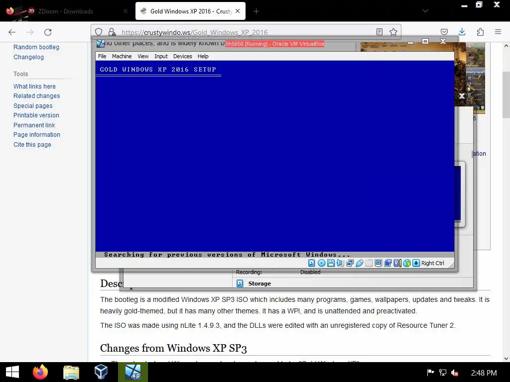Open the 'Changelog' sidebar link
The width and height of the screenshot is (510, 382).
pos(28,57)
